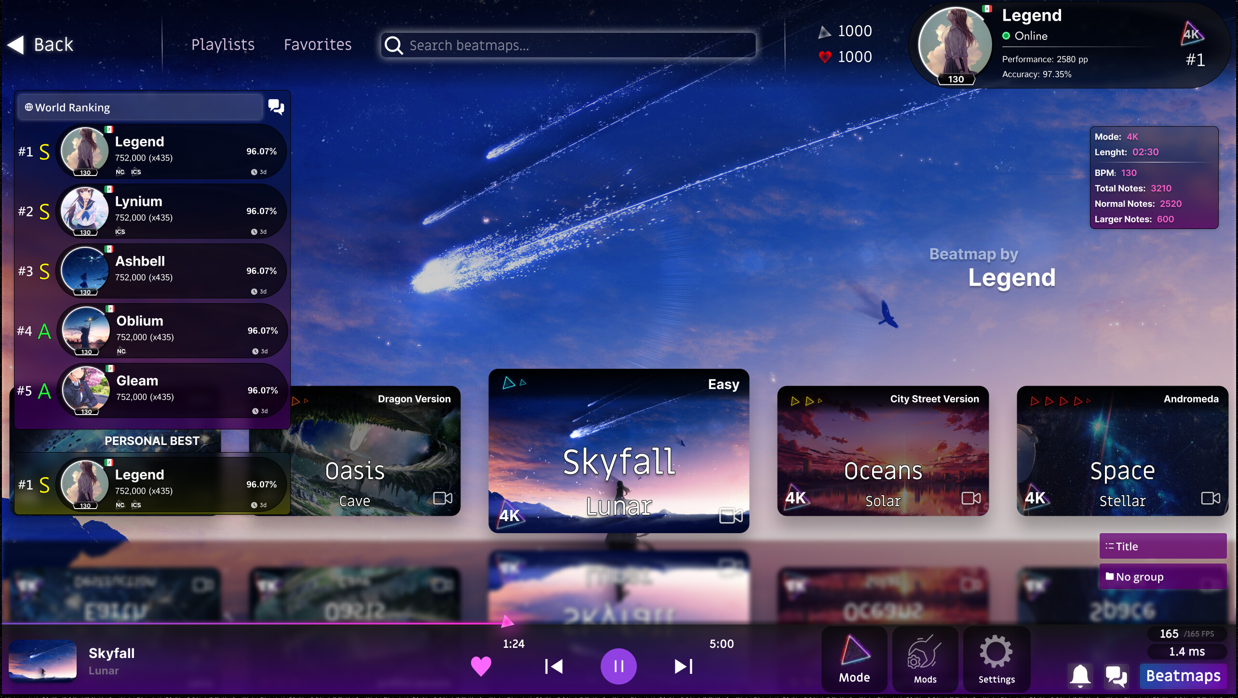
Task: Pause the song preview playback
Action: click(619, 666)
